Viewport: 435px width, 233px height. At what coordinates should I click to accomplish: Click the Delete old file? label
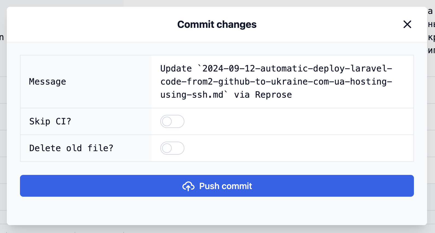(71, 148)
